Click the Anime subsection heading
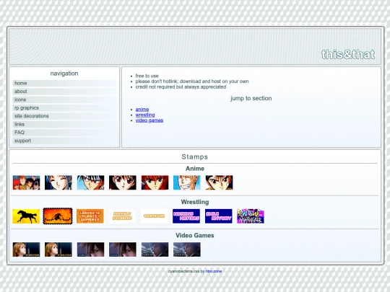The height and width of the screenshot is (292, 390). (x=195, y=169)
